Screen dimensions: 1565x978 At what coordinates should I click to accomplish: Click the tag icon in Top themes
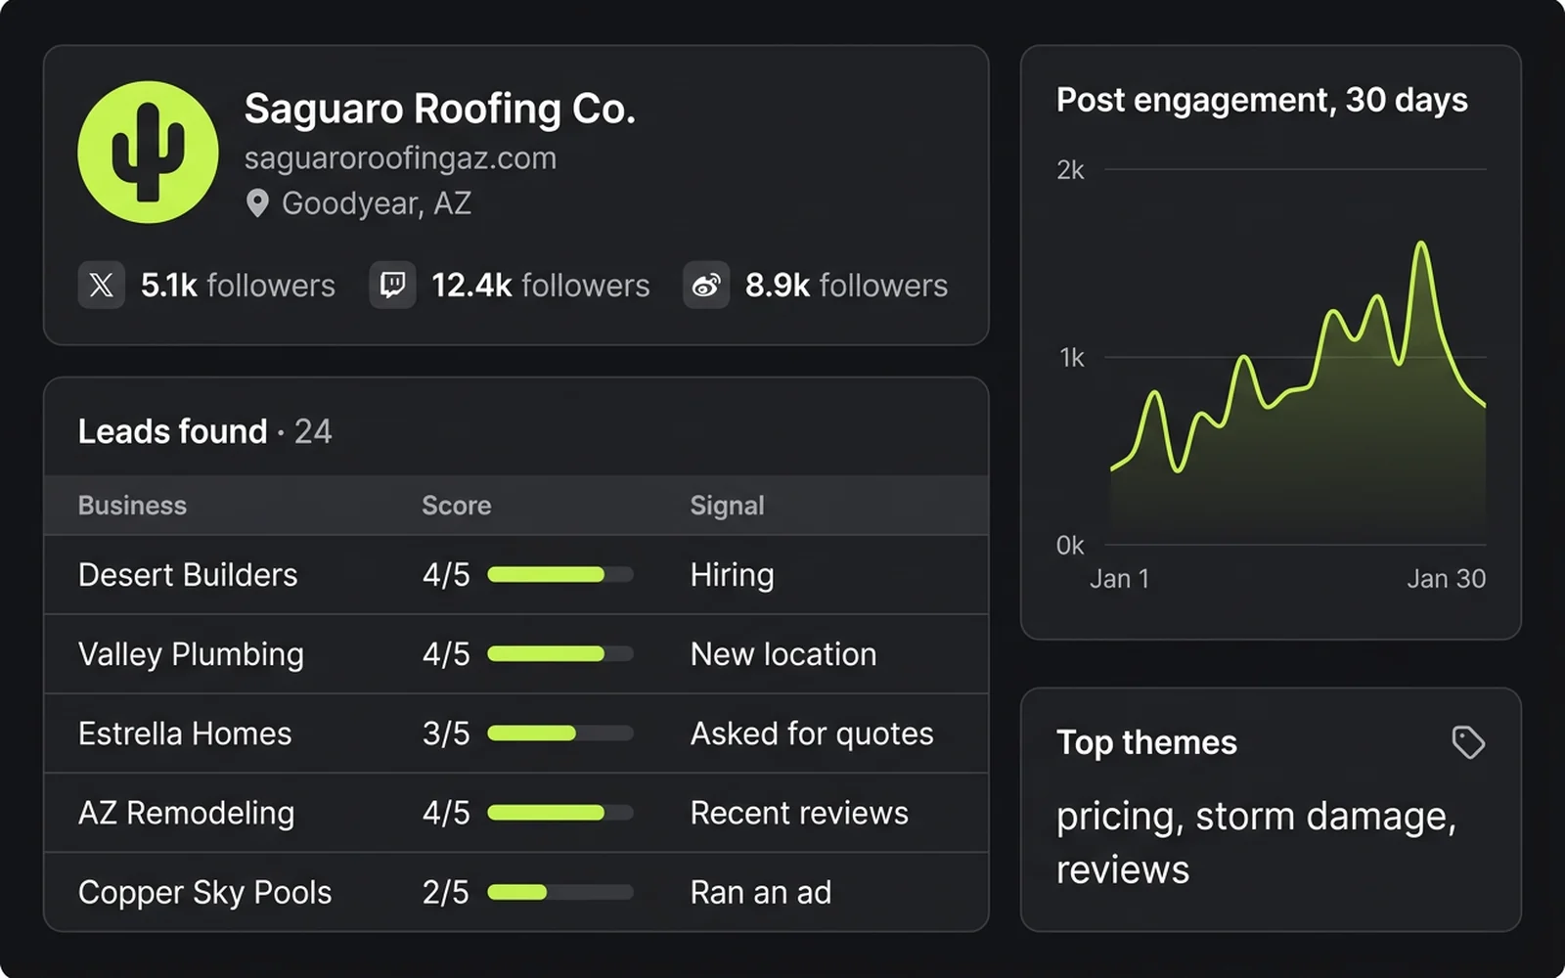[1468, 742]
